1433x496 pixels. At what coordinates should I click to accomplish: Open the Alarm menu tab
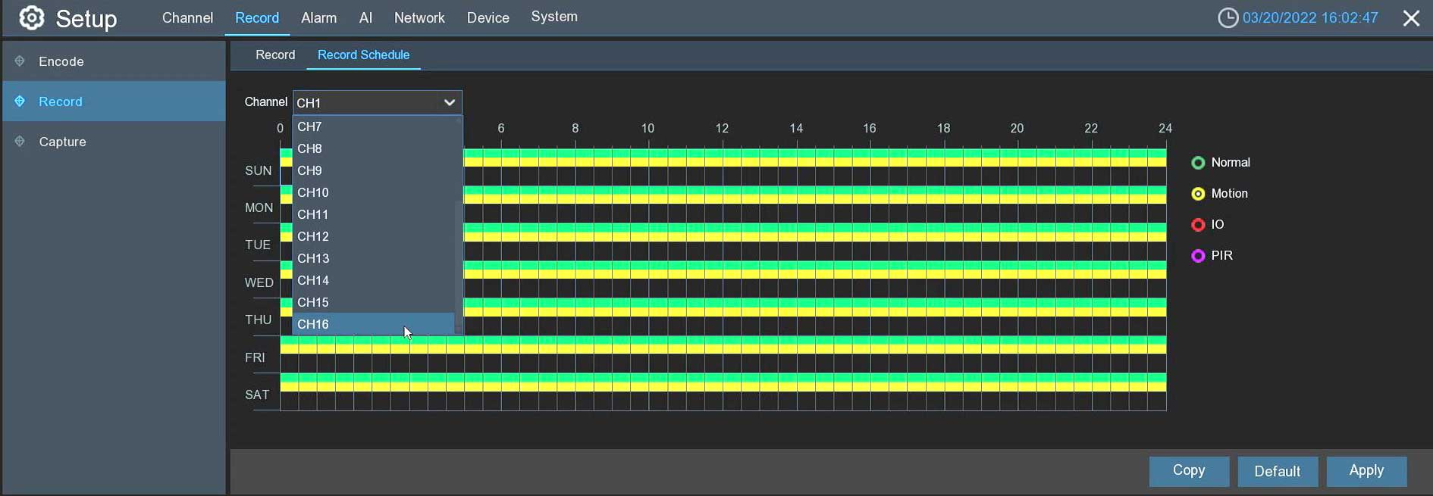tap(318, 18)
